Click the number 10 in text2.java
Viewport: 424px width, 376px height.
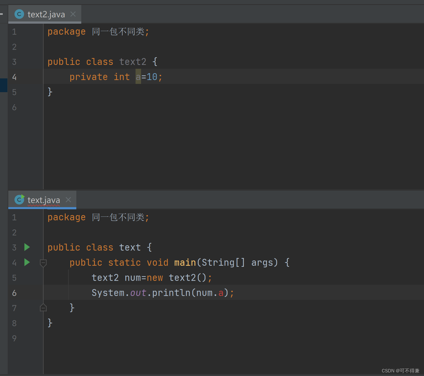(152, 77)
